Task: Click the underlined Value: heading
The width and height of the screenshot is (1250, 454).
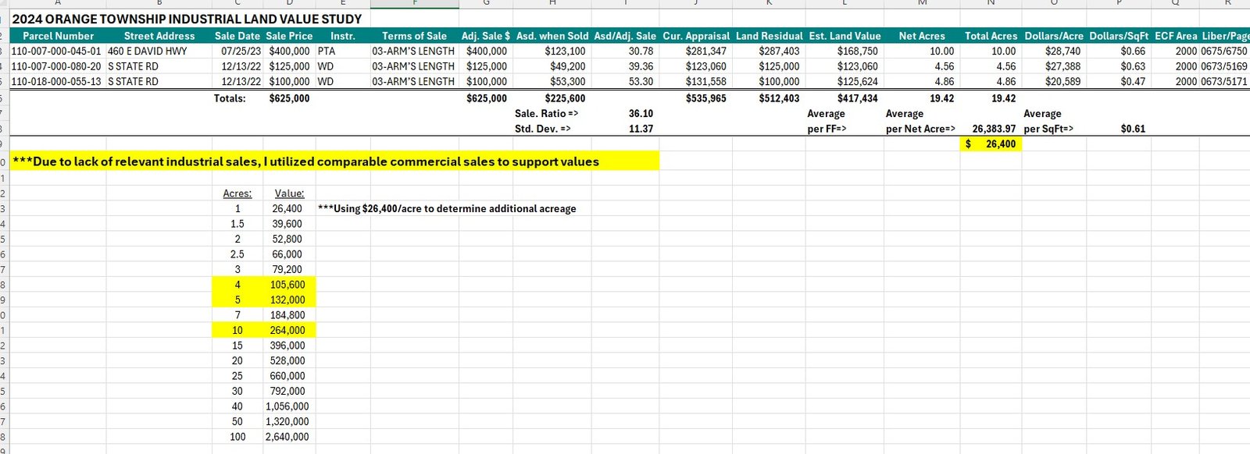Action: 289,193
